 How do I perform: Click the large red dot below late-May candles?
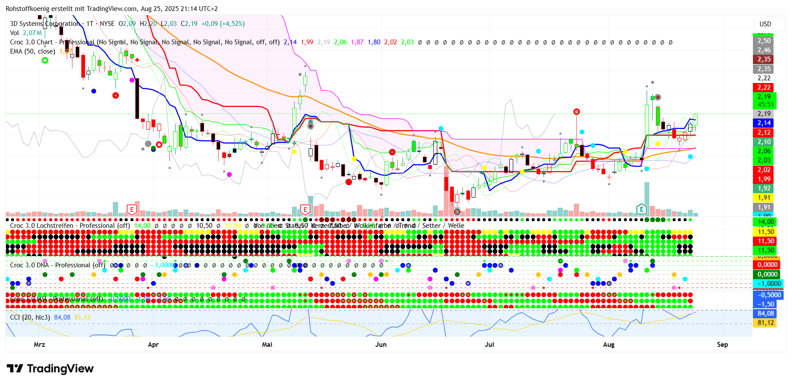[x=349, y=182]
